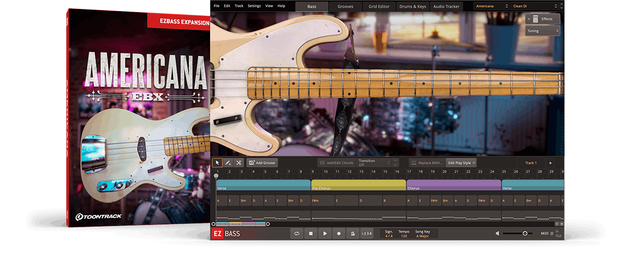Image resolution: width=632 pixels, height=257 pixels.
Task: Open the Help menu
Action: [x=281, y=6]
